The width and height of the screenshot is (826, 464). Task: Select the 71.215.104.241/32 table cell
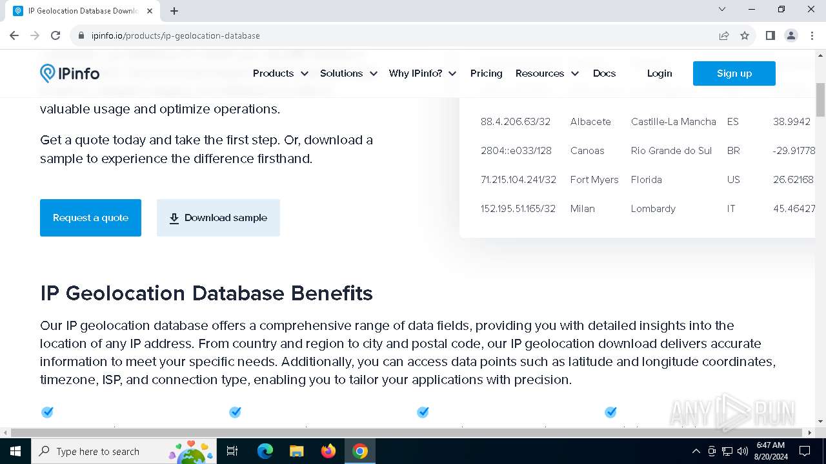[518, 180]
